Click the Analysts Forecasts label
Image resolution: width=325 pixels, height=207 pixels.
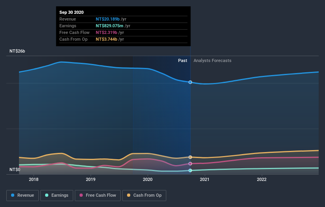213,60
